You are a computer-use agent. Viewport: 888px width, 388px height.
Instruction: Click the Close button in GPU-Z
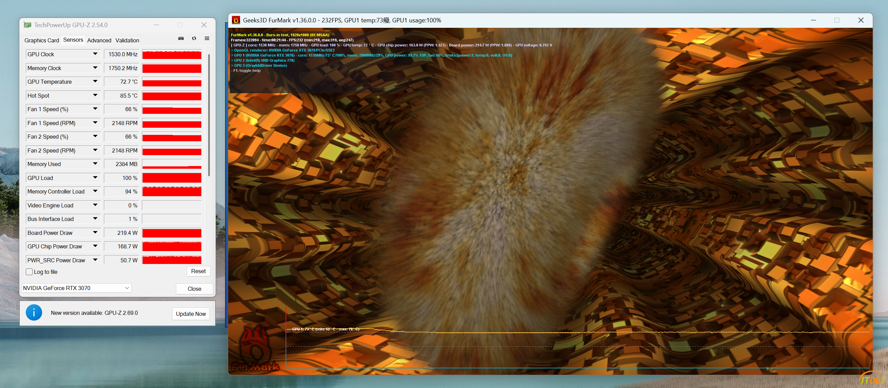pos(195,289)
